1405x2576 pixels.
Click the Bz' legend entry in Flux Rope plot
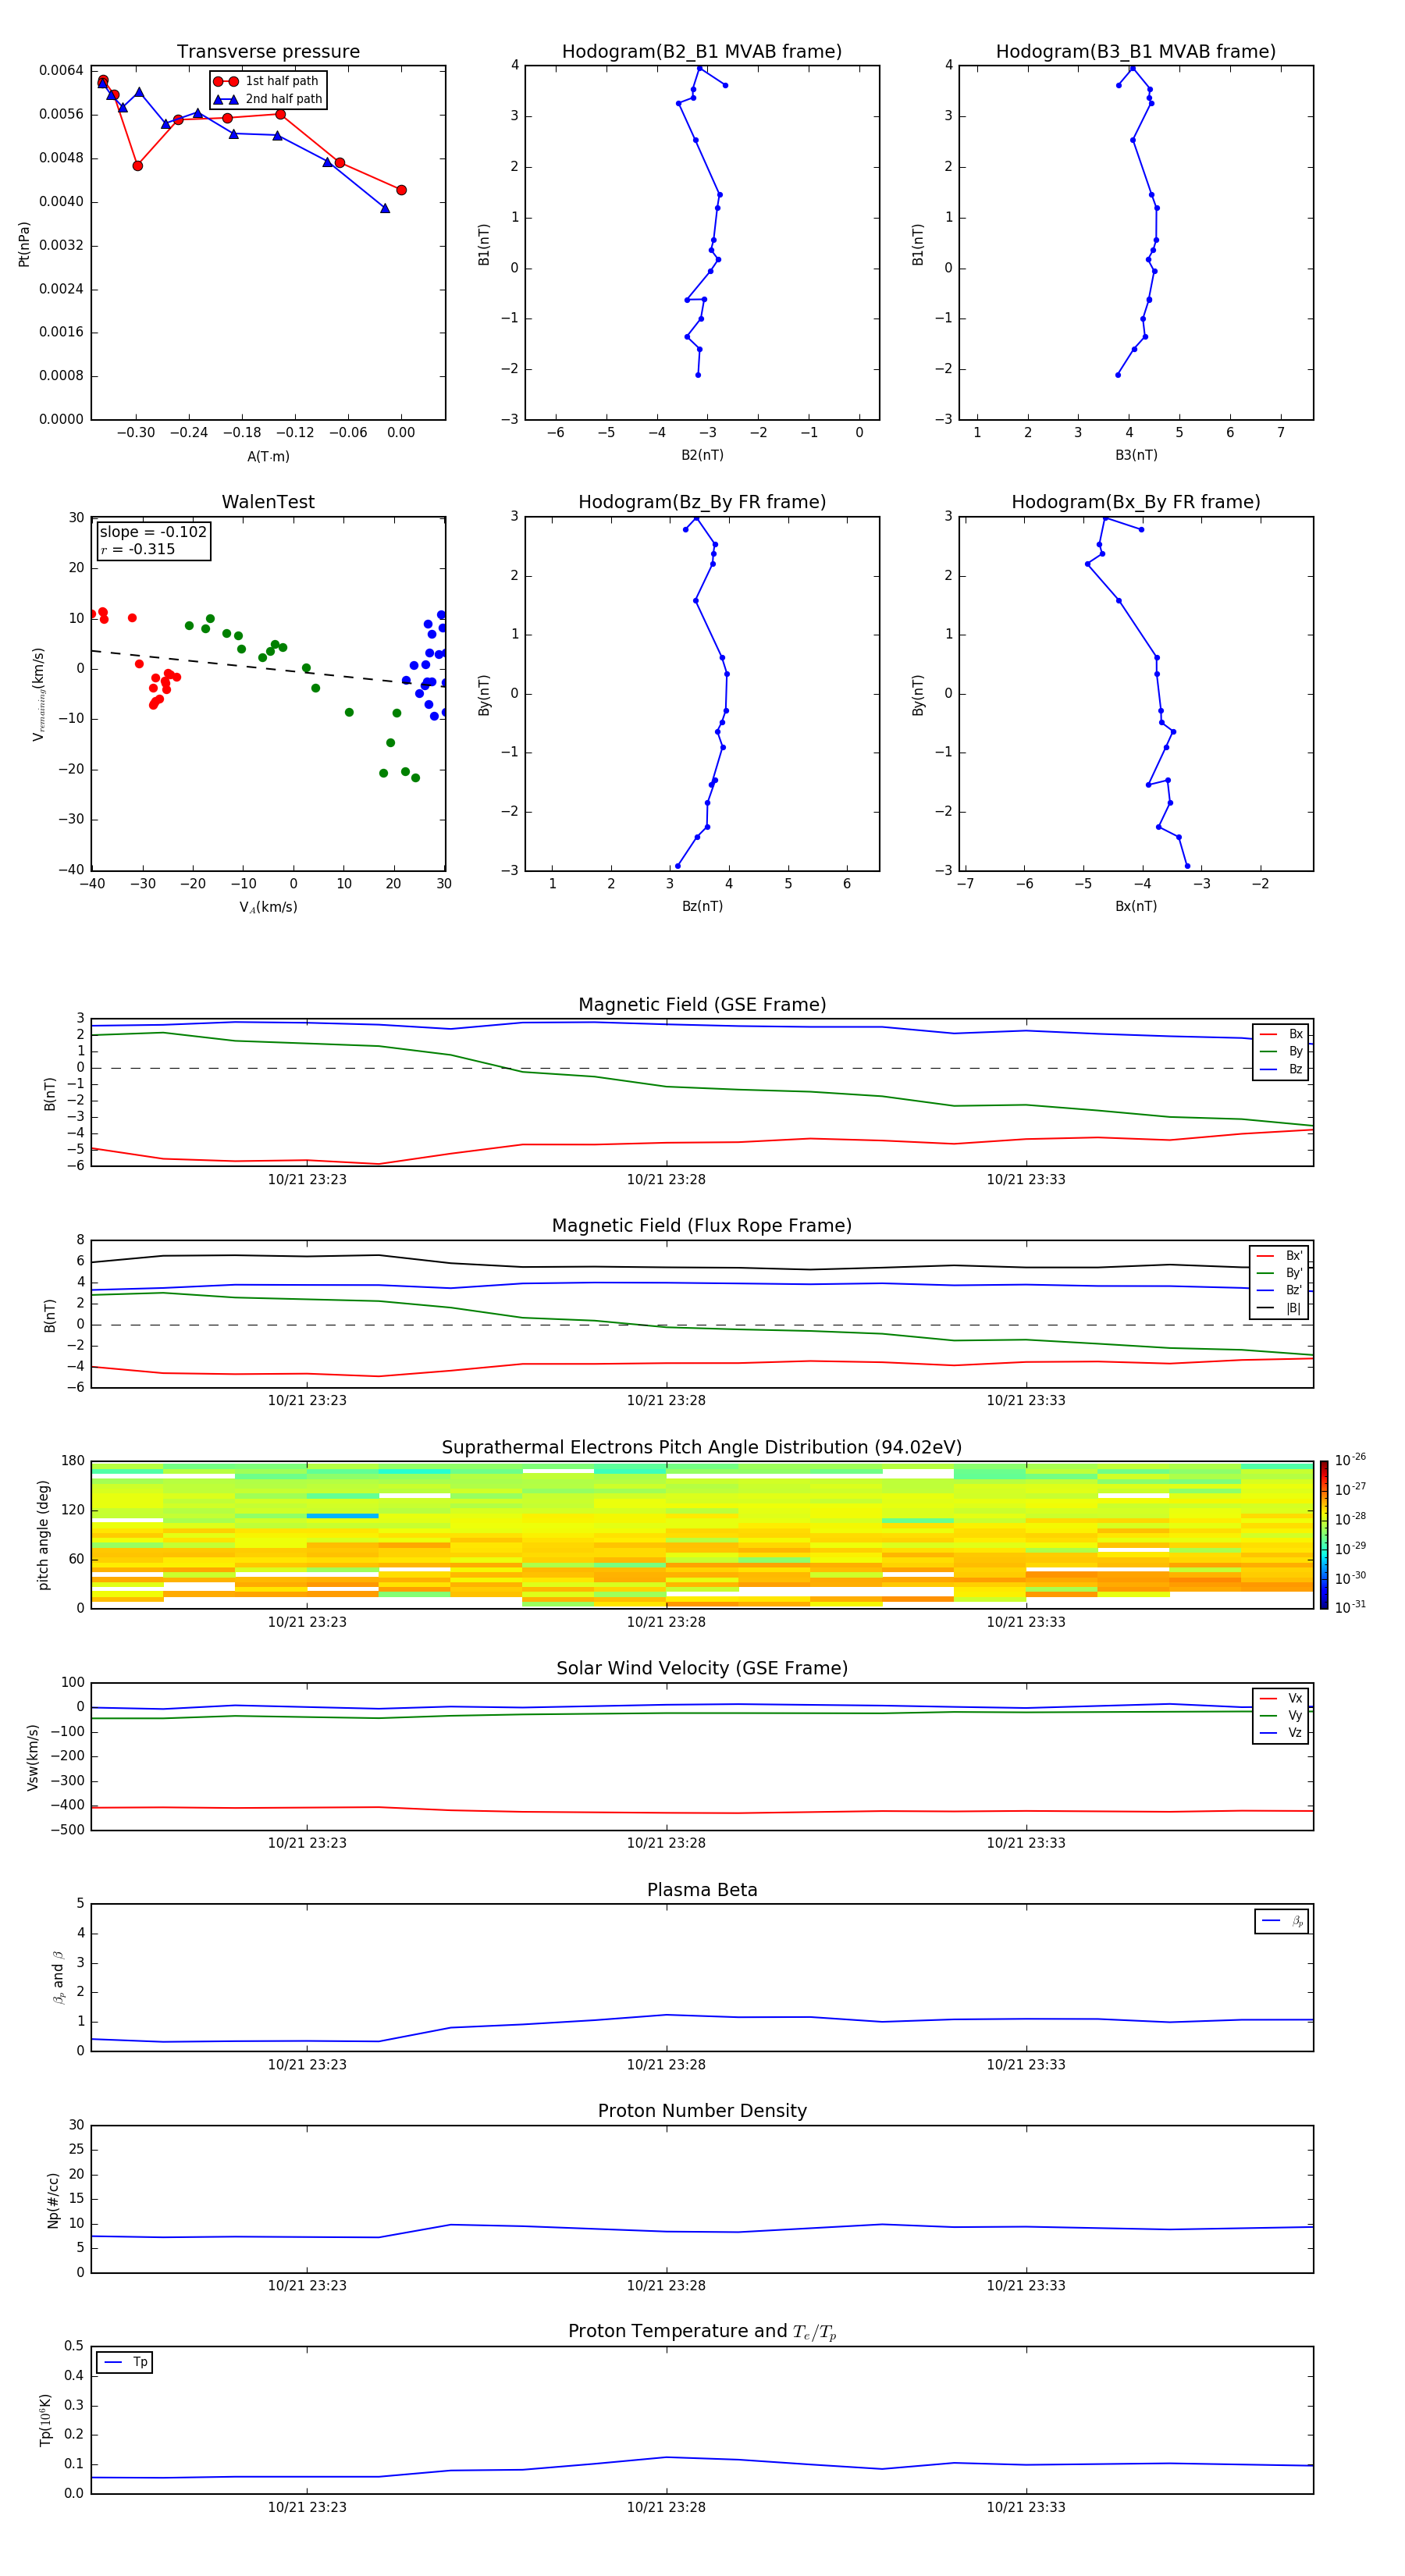click(x=1280, y=1290)
